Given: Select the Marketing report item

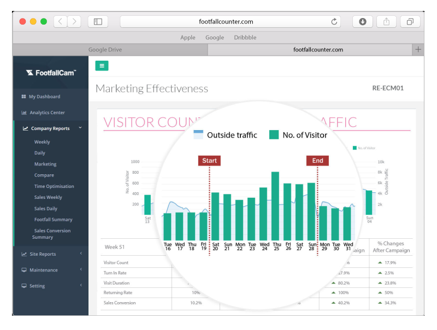Looking at the screenshot, I should 45,164.
